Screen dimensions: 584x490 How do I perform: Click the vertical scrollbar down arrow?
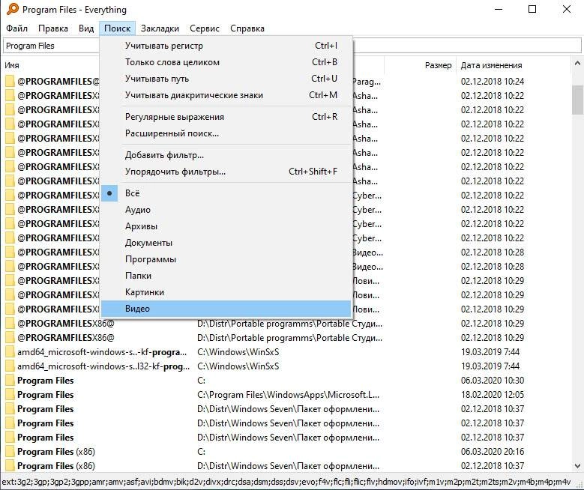(577, 466)
